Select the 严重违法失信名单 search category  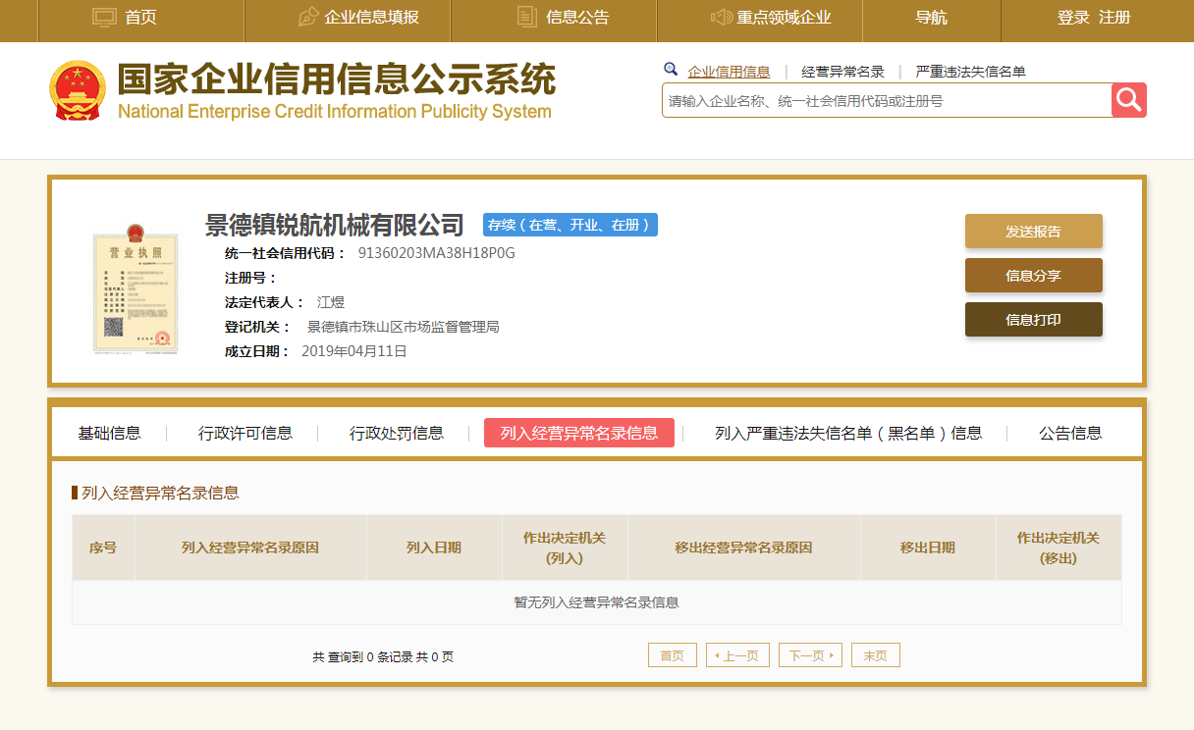pyautogui.click(x=971, y=72)
